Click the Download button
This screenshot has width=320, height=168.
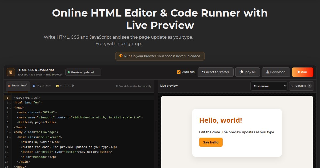pyautogui.click(x=276, y=72)
